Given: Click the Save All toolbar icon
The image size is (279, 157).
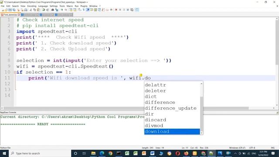Looking at the screenshot, I should point(14,10).
